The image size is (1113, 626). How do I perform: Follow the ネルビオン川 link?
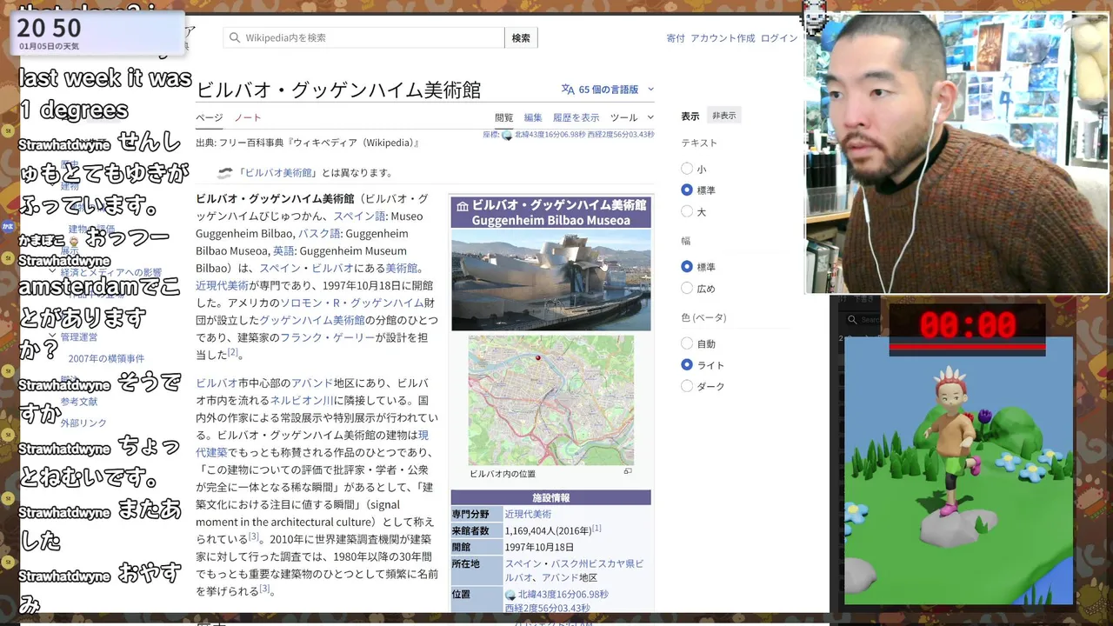click(302, 400)
